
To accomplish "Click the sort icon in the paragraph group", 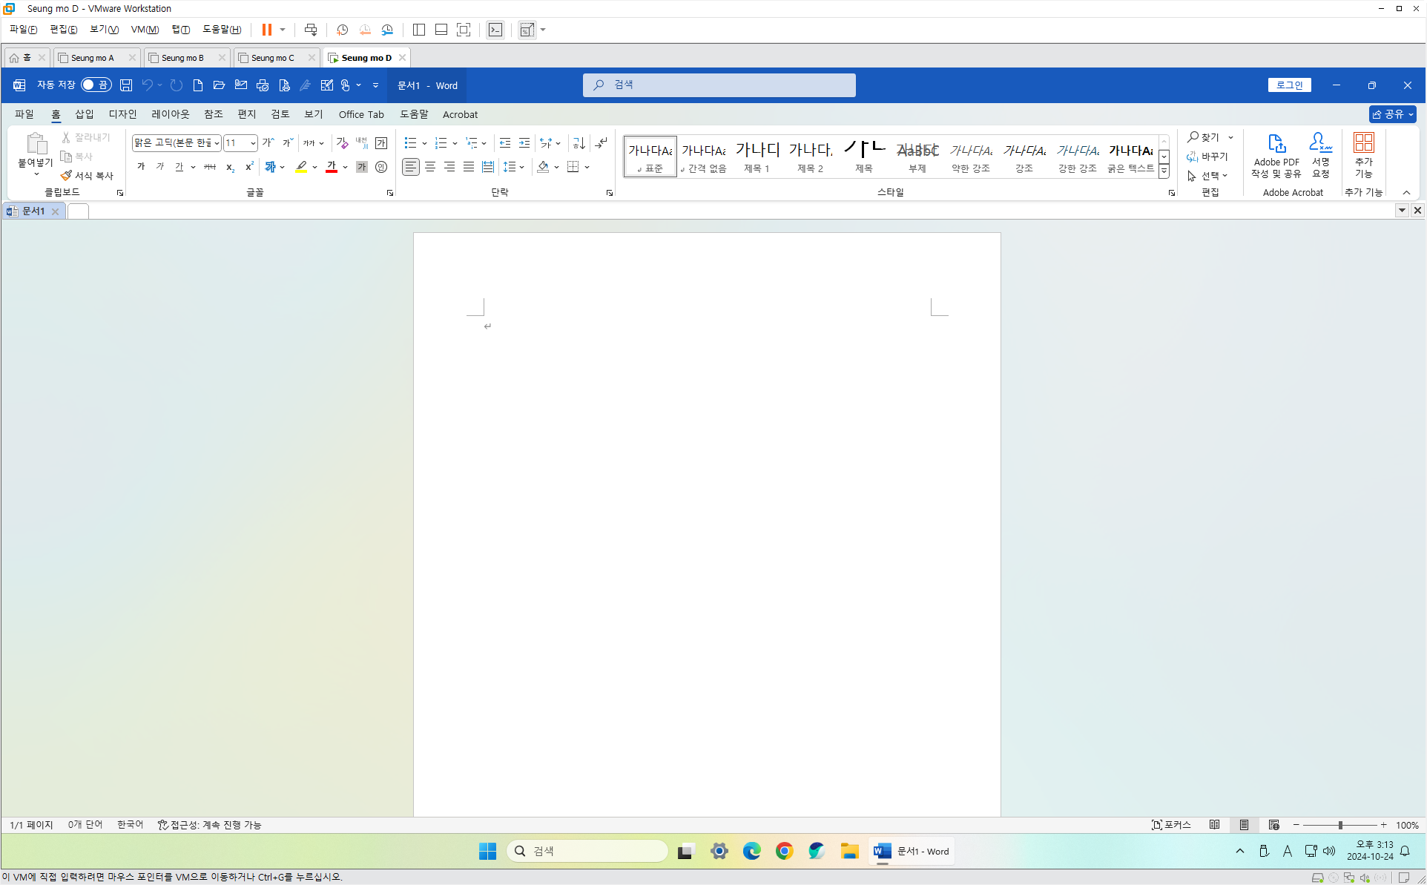I will pos(579,143).
